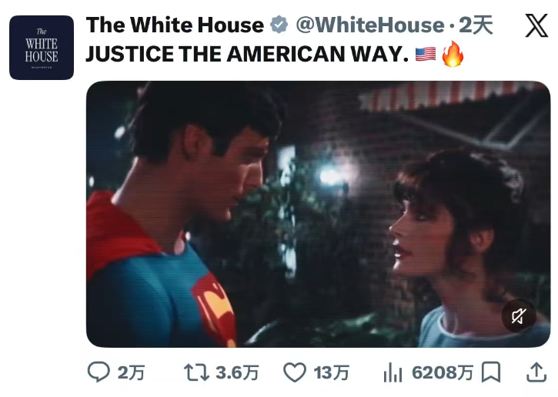
Task: Open the view analytics bar-chart icon
Action: (x=393, y=373)
